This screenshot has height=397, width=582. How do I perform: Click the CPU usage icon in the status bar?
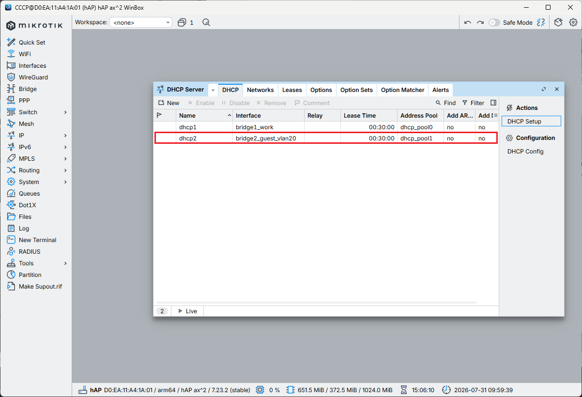[260, 390]
